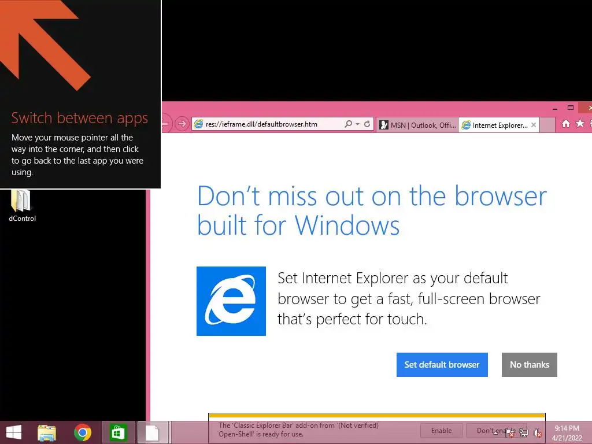Image resolution: width=592 pixels, height=444 pixels.
Task: Open the Favorites star in Internet Explorer
Action: [580, 124]
